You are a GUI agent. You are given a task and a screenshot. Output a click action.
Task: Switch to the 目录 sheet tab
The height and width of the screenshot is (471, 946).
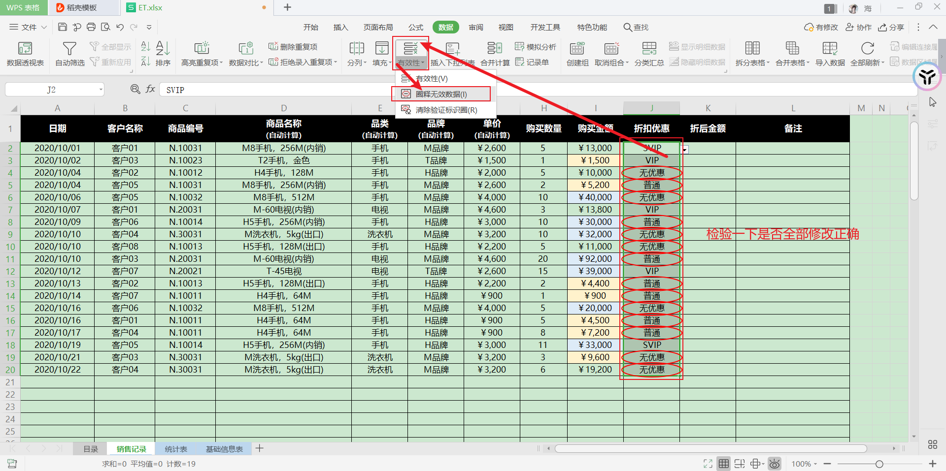pyautogui.click(x=91, y=449)
